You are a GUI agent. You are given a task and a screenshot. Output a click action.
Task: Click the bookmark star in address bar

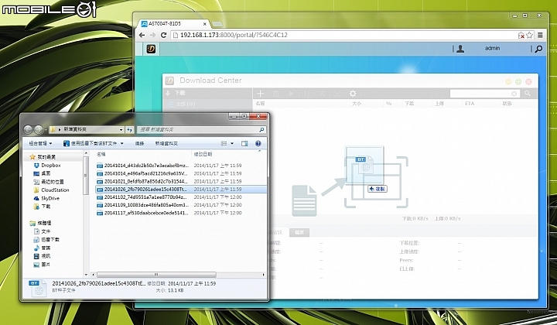coord(529,35)
